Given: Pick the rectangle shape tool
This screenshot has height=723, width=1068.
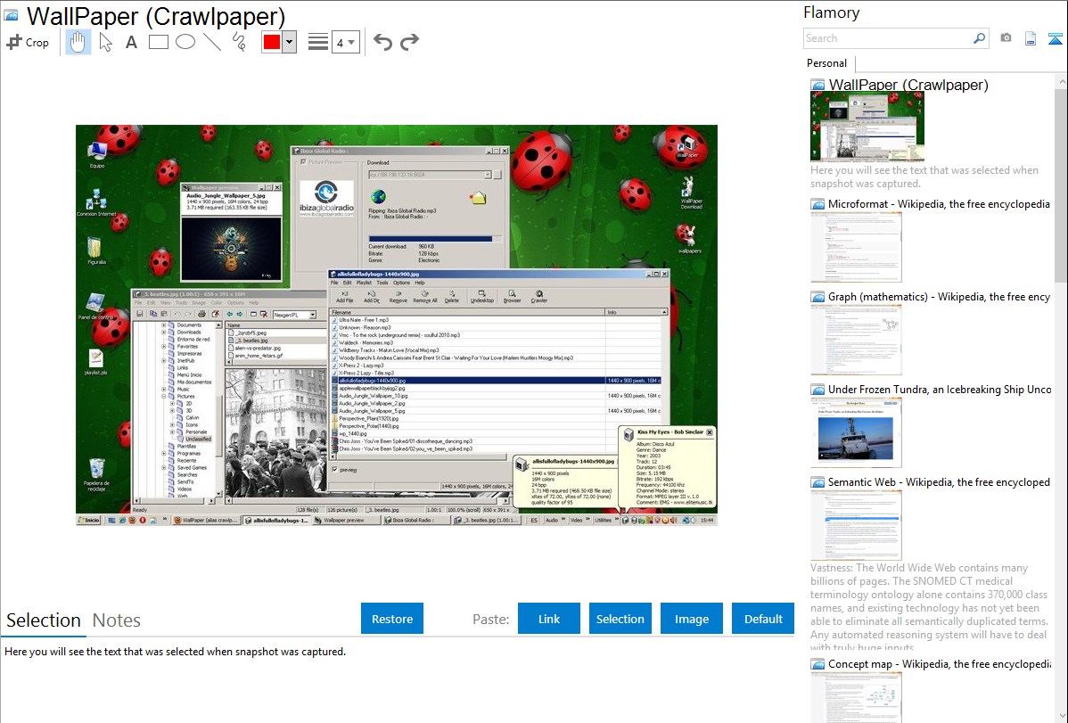Looking at the screenshot, I should (x=159, y=42).
